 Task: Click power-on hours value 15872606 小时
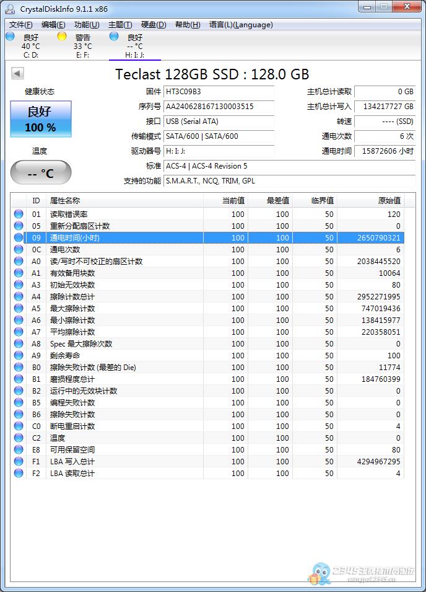pyautogui.click(x=385, y=151)
